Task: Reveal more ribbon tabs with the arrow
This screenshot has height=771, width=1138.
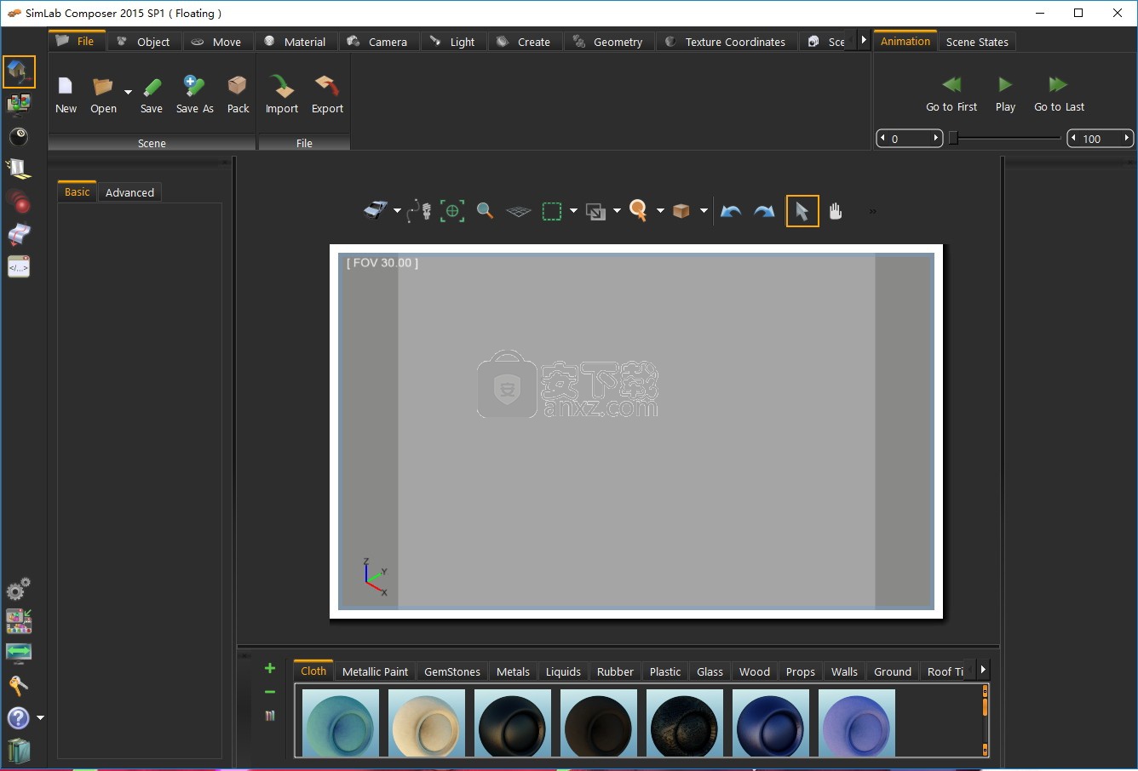Action: click(x=863, y=40)
